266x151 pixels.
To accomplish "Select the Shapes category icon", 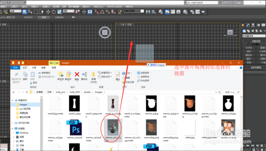I will (x=249, y=31).
